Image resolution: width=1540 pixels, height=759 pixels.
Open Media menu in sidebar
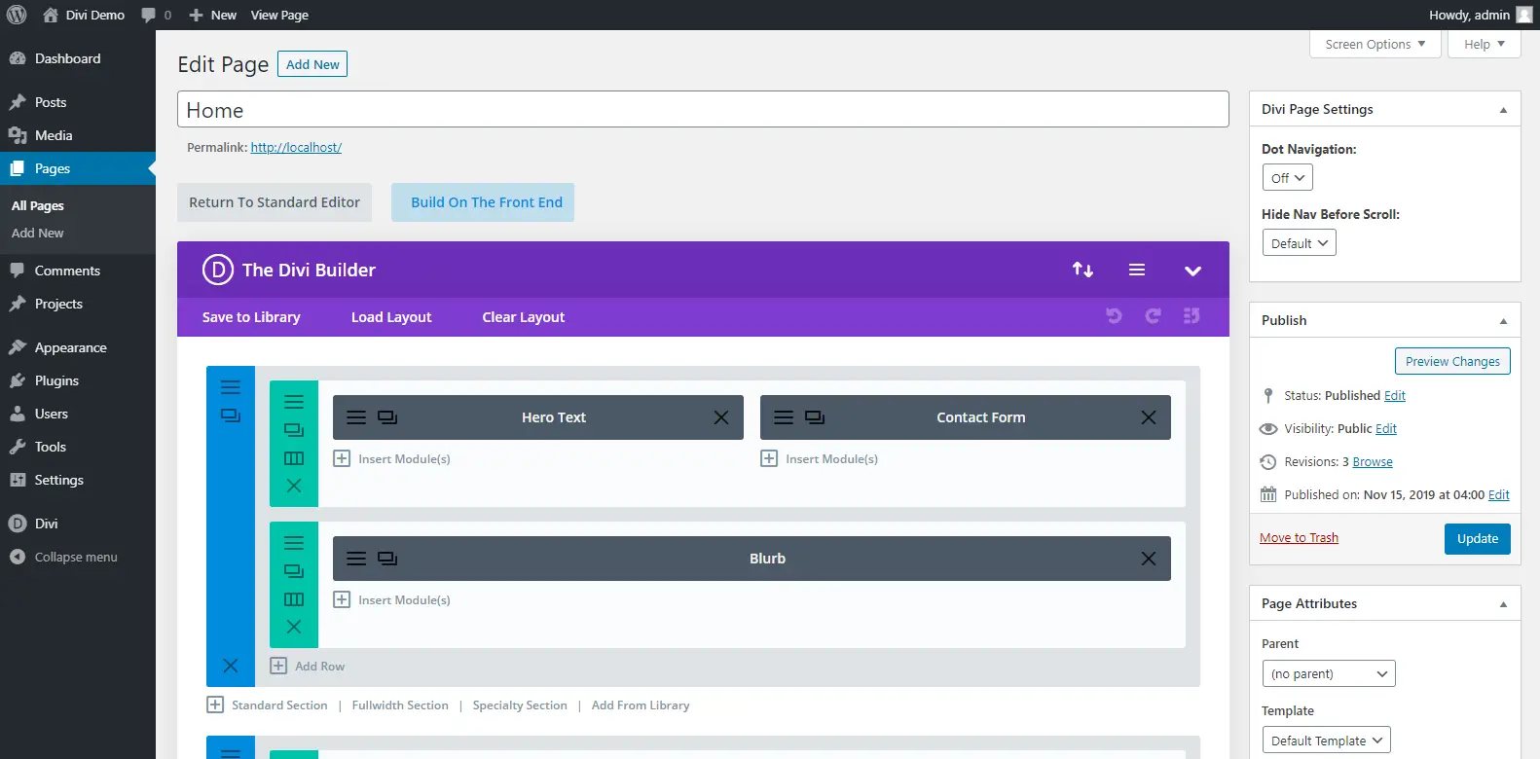point(78,135)
